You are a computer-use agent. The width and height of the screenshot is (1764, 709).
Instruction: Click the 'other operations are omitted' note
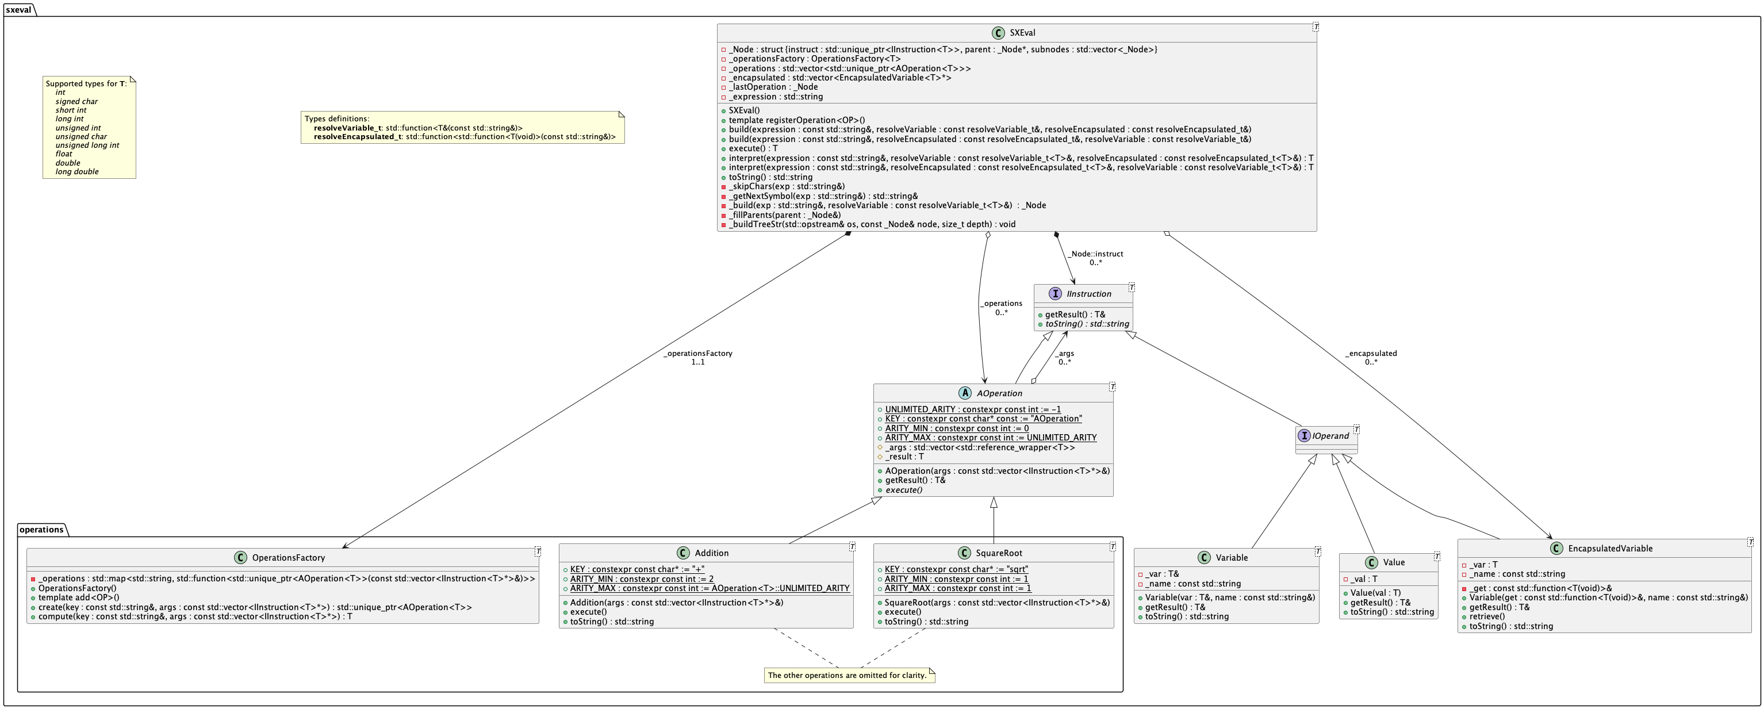point(849,676)
